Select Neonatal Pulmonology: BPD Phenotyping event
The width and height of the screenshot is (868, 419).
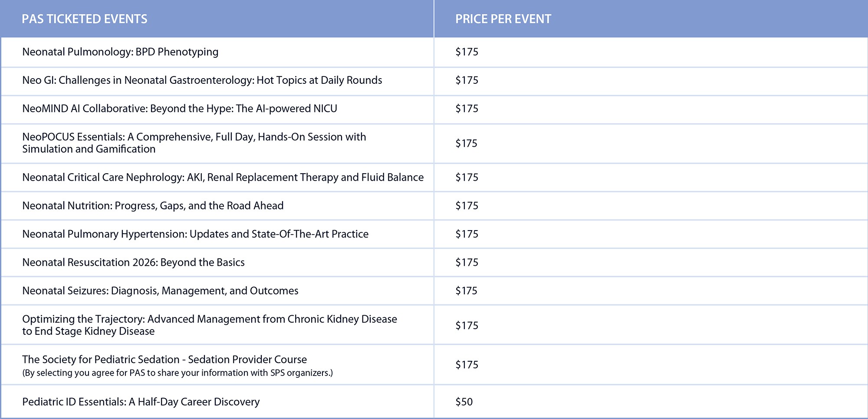(x=120, y=52)
